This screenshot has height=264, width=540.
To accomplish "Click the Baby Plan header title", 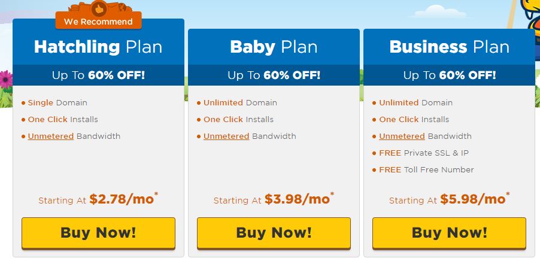I will coord(274,47).
